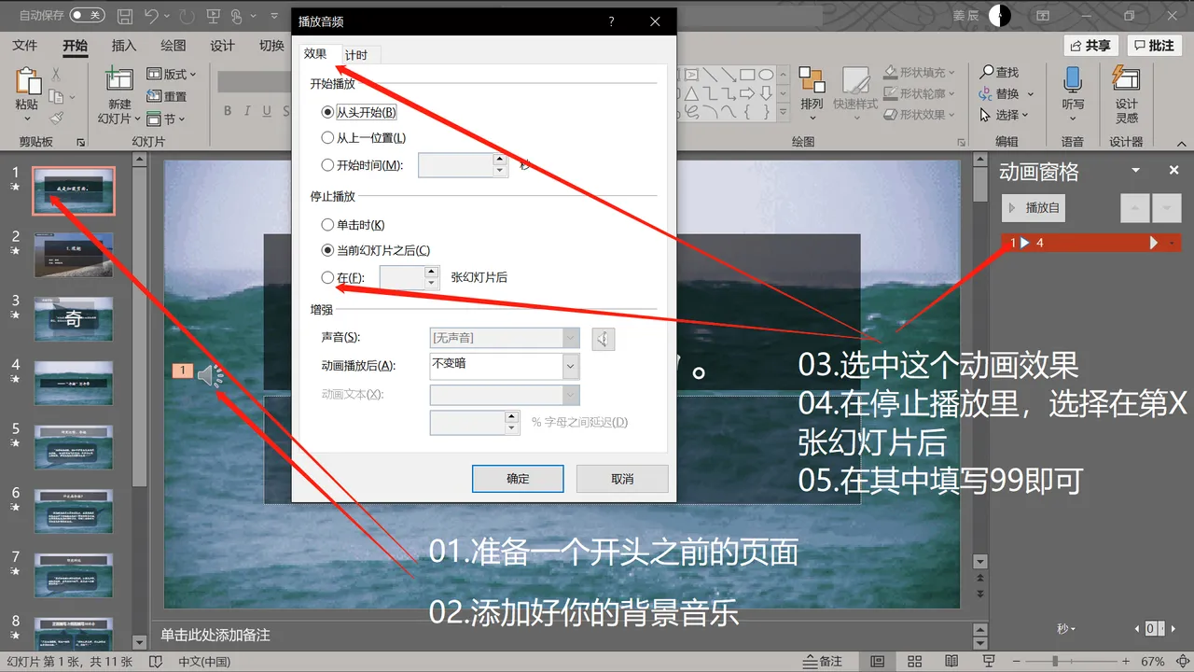Select the 开始时间 radio button
The image size is (1194, 672).
click(x=326, y=165)
